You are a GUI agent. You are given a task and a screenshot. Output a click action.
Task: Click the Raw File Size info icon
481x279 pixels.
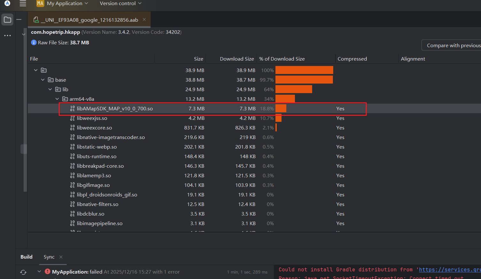34,42
